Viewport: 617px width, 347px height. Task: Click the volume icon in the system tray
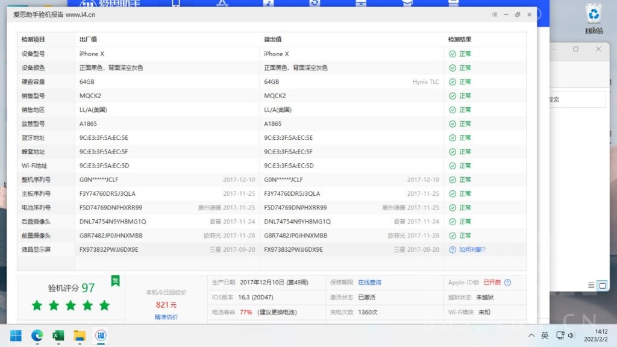pos(571,335)
